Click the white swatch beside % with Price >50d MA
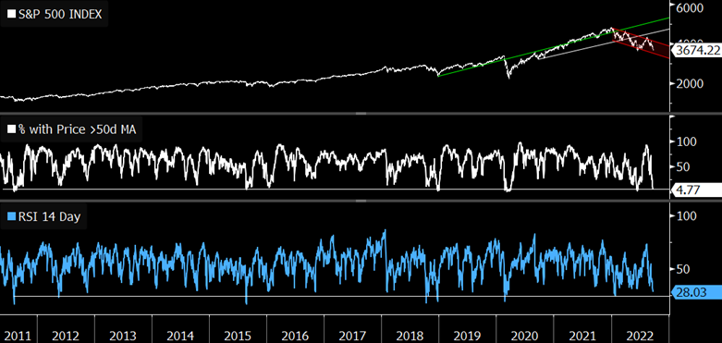This screenshot has height=343, width=722. [10, 129]
